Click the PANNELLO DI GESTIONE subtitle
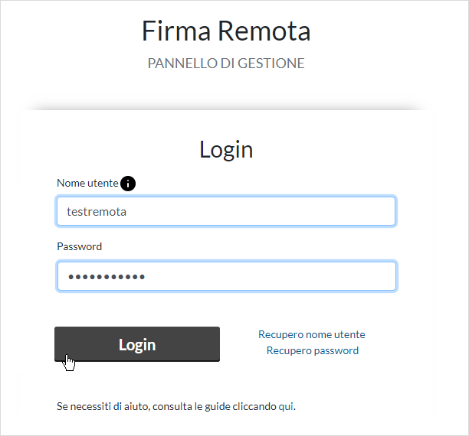Image resolution: width=469 pixels, height=436 pixels. coord(226,63)
